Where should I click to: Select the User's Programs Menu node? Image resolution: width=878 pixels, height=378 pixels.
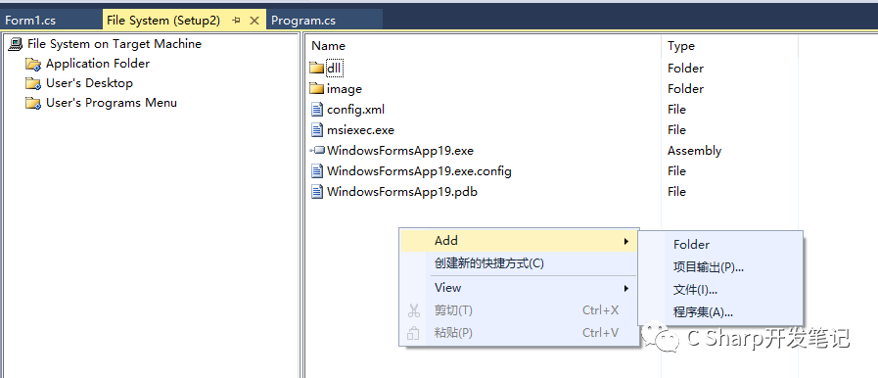point(112,103)
